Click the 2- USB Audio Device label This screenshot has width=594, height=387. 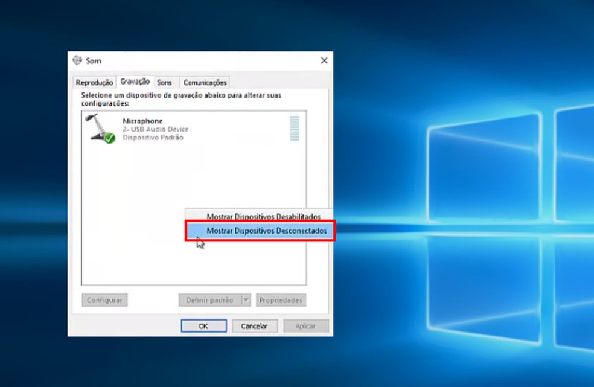155,129
